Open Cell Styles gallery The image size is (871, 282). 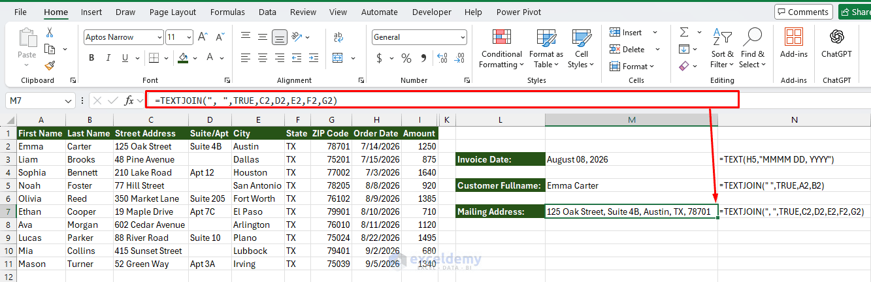pyautogui.click(x=581, y=48)
